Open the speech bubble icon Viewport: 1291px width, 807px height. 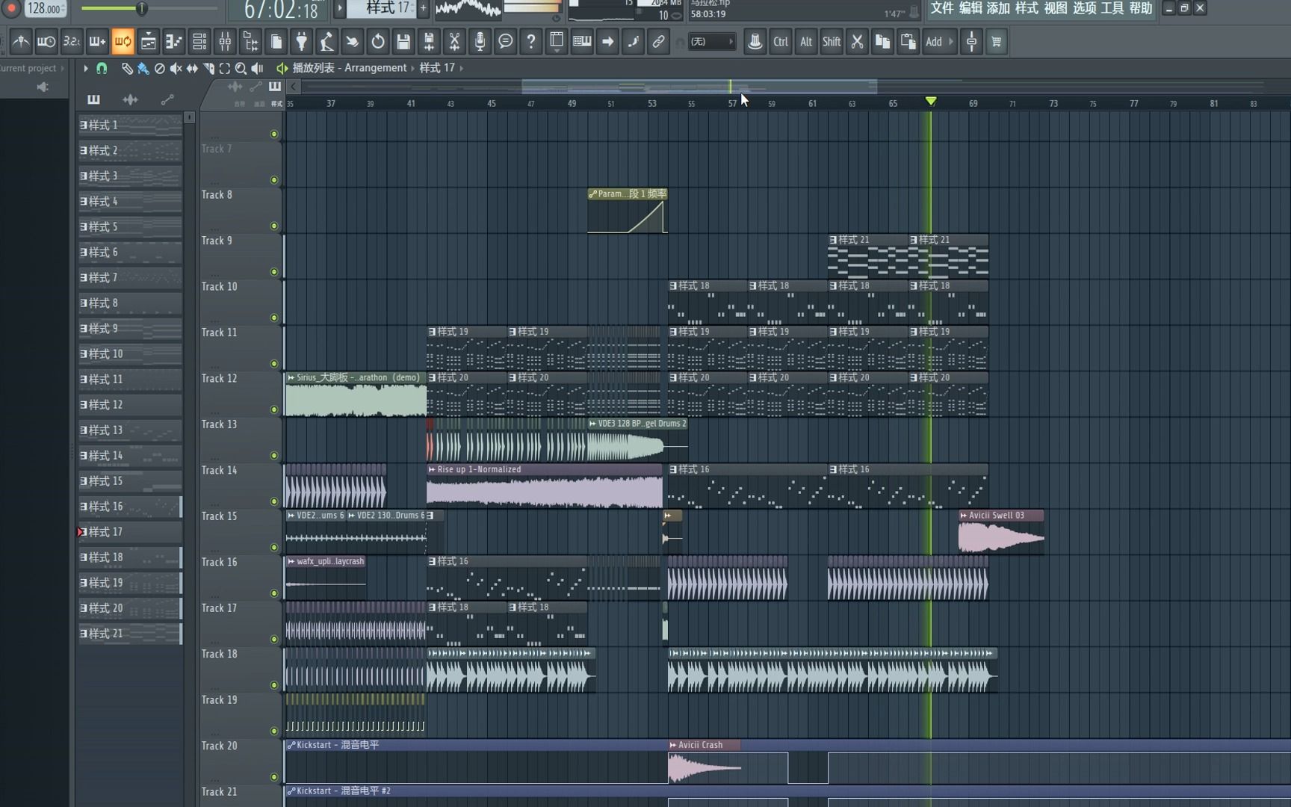(506, 42)
